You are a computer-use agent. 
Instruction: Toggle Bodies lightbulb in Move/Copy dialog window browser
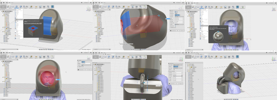pyautogui.click(x=96, y=70)
